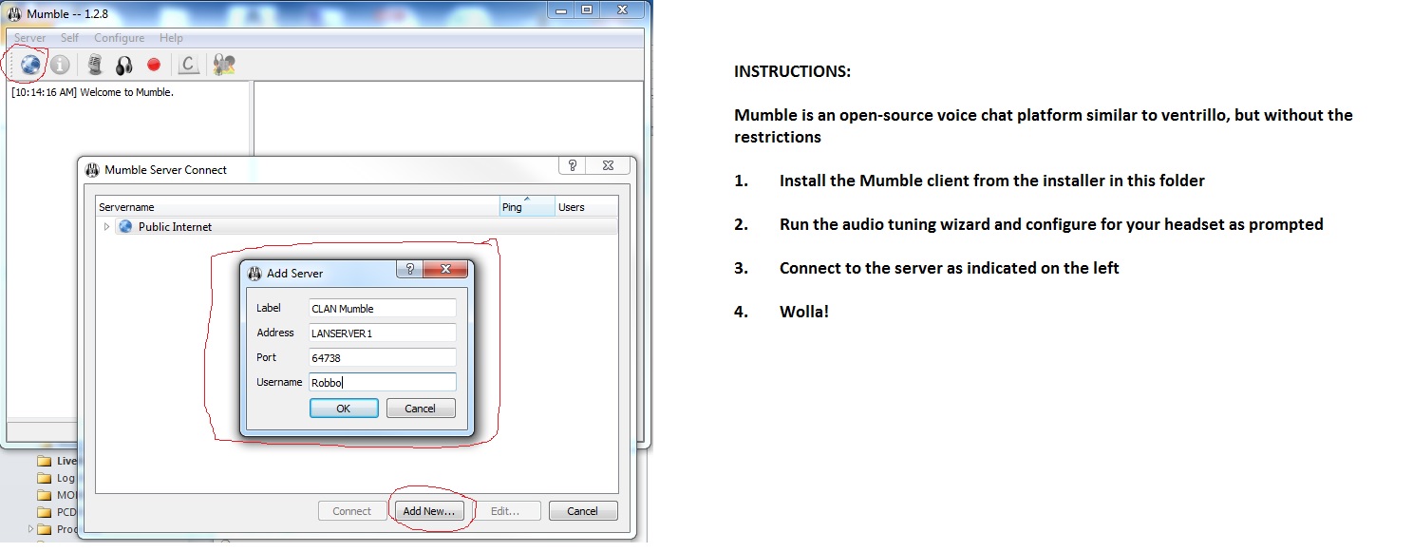The image size is (1413, 552).
Task: Open the Self menu
Action: [x=70, y=38]
